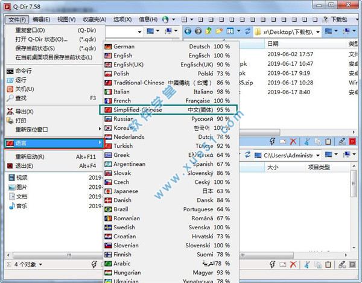
Task: Click the refresh icon in top pane
Action: (248, 31)
